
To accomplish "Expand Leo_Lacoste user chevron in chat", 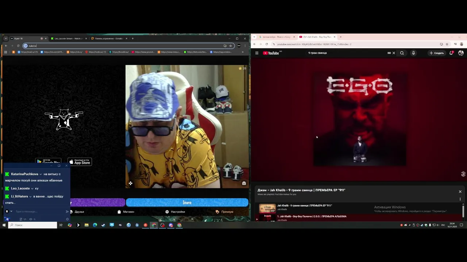I will pos(32,188).
